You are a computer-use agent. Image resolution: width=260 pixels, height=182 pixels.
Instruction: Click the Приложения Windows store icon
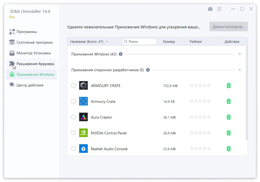pos(12,74)
